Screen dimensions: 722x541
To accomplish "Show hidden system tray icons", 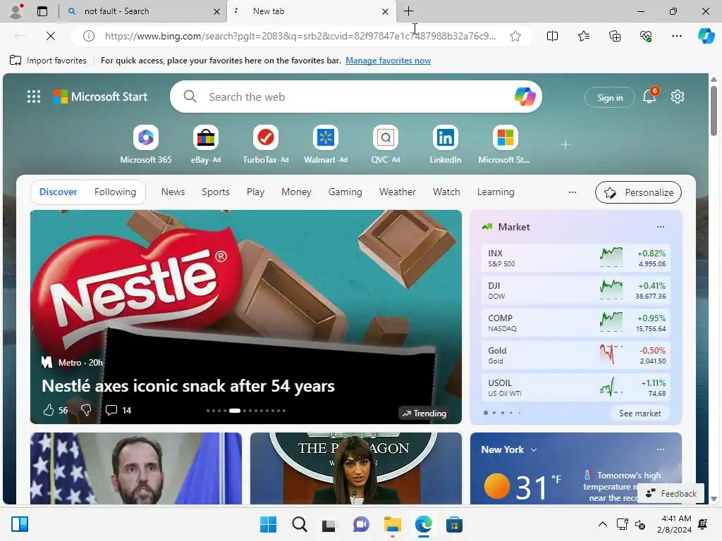I will click(602, 524).
